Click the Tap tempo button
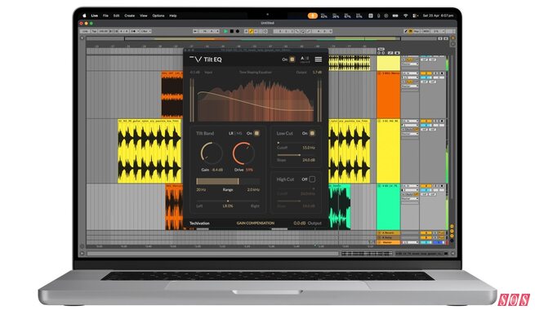535x310 pixels. 93,31
